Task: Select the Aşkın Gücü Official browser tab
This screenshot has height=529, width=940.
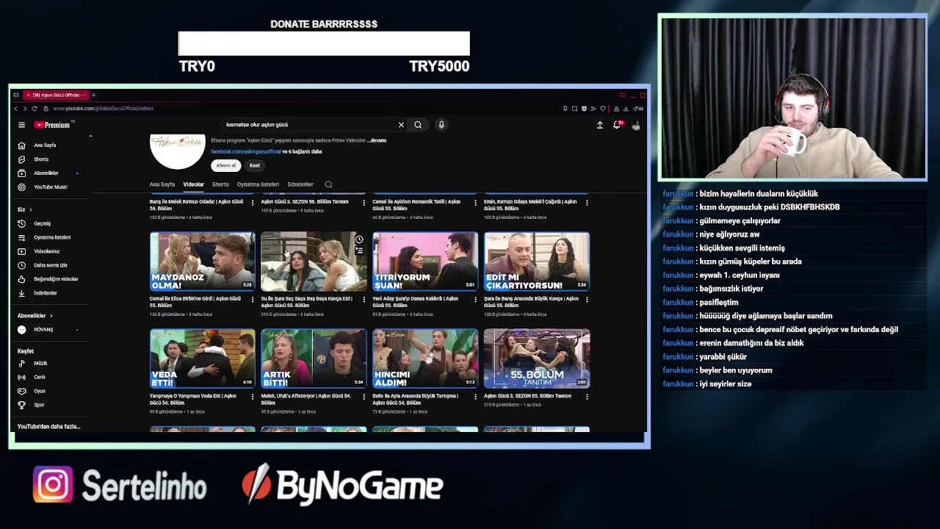Action: (x=55, y=95)
